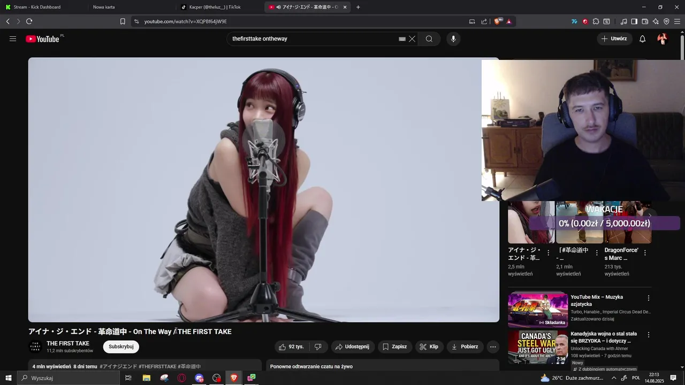The width and height of the screenshot is (685, 385).
Task: Bookmark this page with the bookmark icon
Action: click(x=123, y=21)
